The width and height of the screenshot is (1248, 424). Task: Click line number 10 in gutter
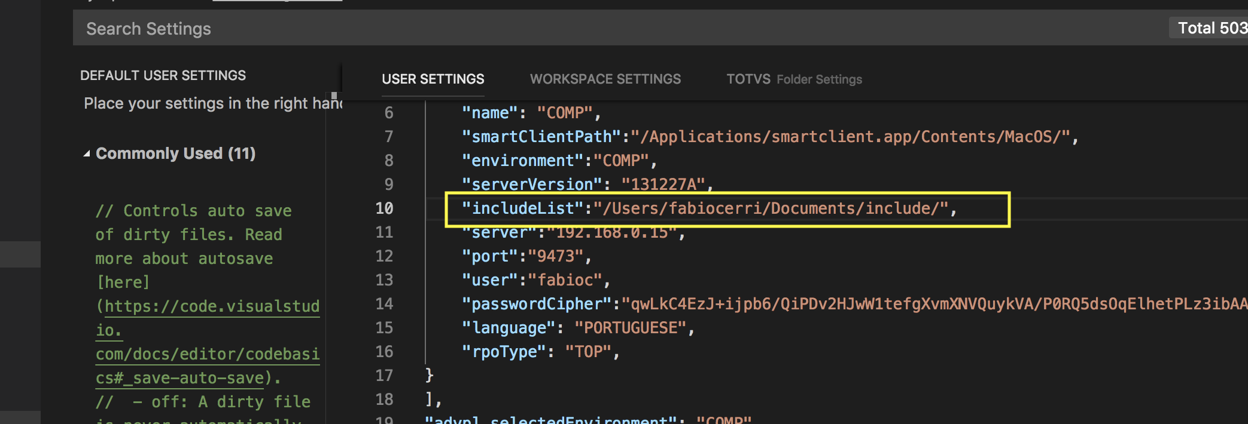pyautogui.click(x=384, y=208)
